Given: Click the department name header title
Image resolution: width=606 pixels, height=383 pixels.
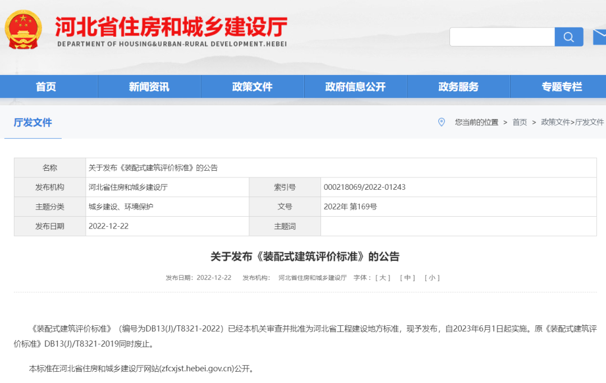Looking at the screenshot, I should tap(171, 27).
